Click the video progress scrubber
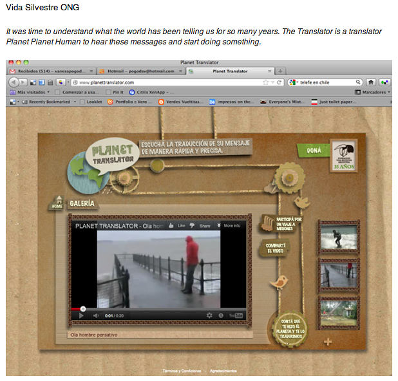The width and height of the screenshot is (398, 381). [83, 309]
